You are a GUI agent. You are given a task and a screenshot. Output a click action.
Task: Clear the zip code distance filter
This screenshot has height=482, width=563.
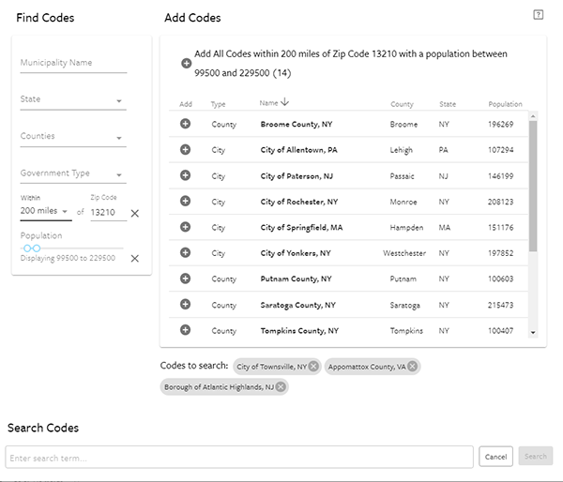pos(134,214)
